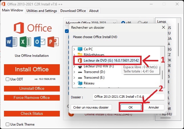
Task: Click the Excel icon under the Office logo
Action: (x=25, y=42)
